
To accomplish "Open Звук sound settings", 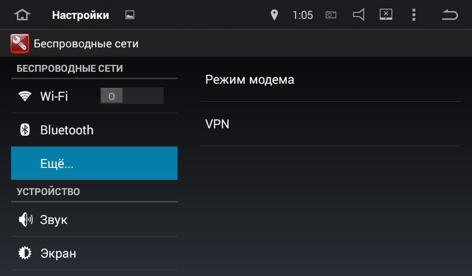I will click(x=94, y=219).
